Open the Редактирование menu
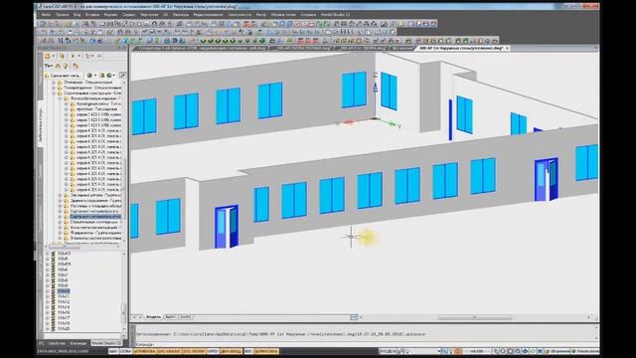636x358 pixels. point(208,15)
